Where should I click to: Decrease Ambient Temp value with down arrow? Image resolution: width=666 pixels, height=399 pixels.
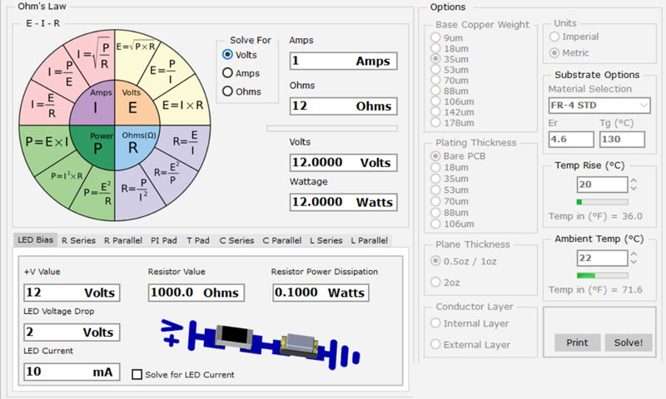(634, 263)
